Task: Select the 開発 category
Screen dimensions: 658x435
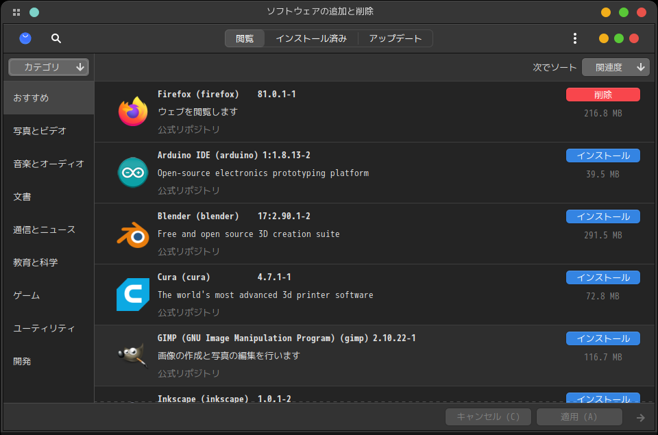Action: pos(49,361)
